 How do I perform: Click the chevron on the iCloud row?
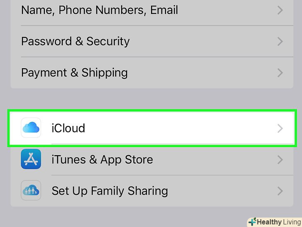pos(280,128)
